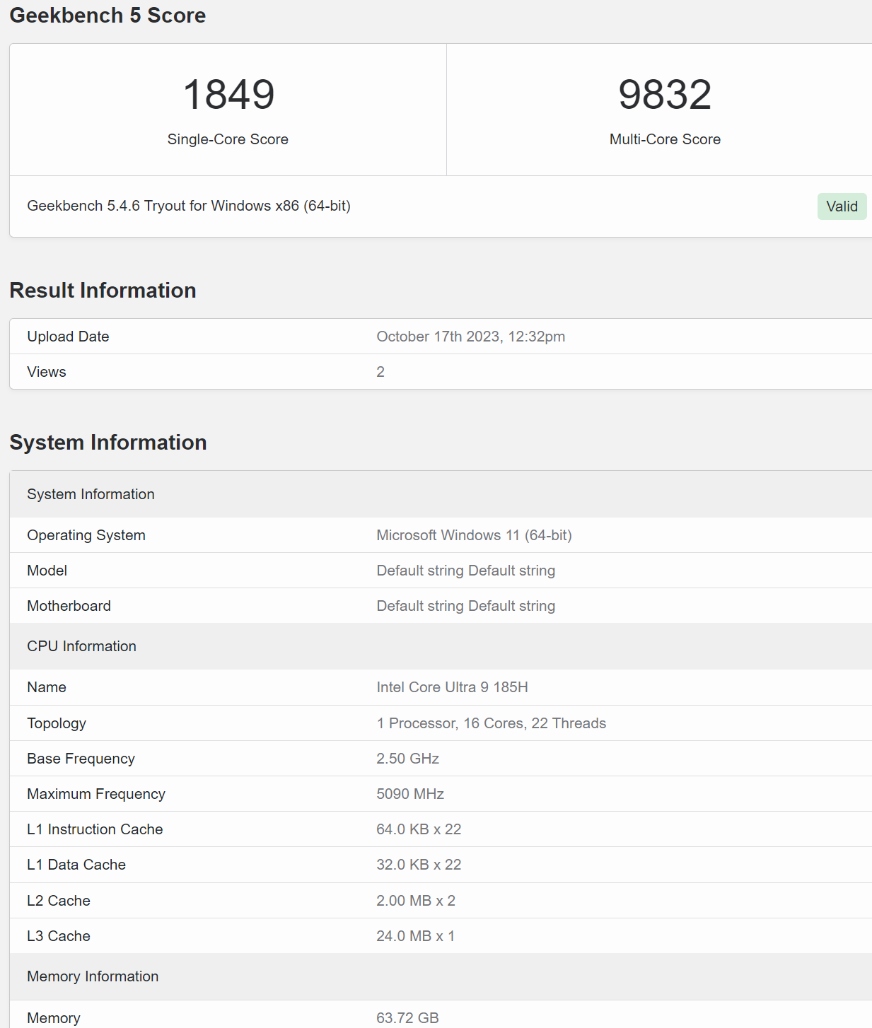This screenshot has width=872, height=1028.
Task: Click the L3 Cache 24.0 MB value
Action: click(415, 936)
